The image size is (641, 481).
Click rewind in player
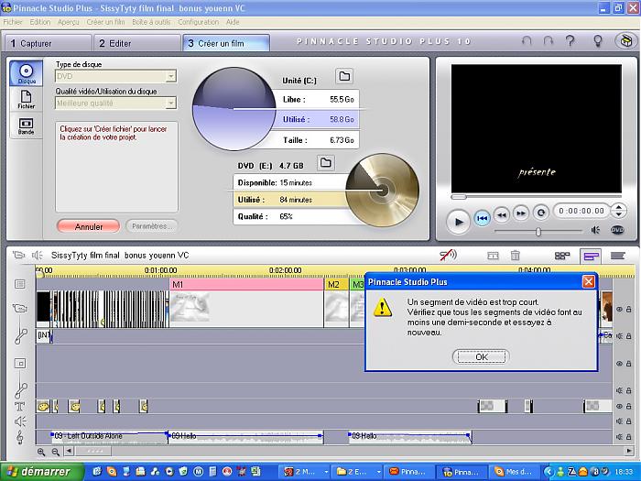pyautogui.click(x=502, y=214)
